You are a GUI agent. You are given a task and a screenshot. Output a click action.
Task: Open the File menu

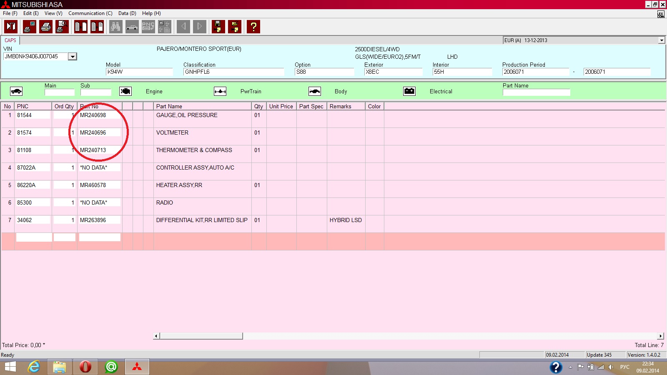pyautogui.click(x=10, y=13)
